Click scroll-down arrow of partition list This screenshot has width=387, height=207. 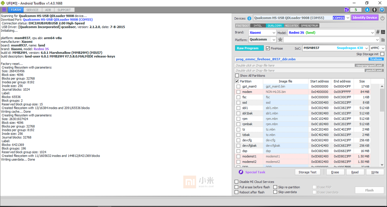coord(382,165)
